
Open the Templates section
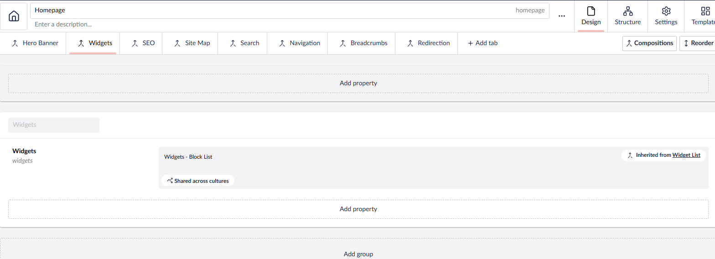702,16
